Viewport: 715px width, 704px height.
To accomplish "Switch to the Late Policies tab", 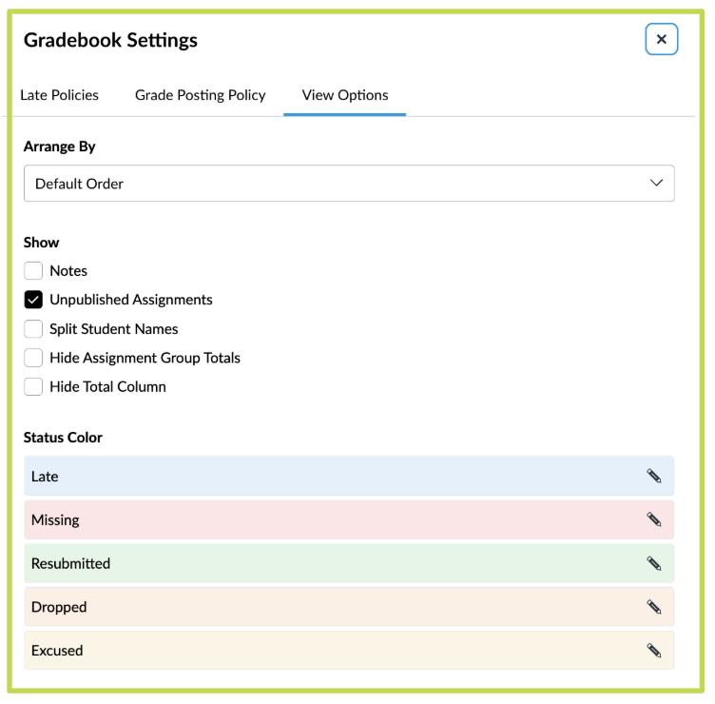I will pos(59,95).
